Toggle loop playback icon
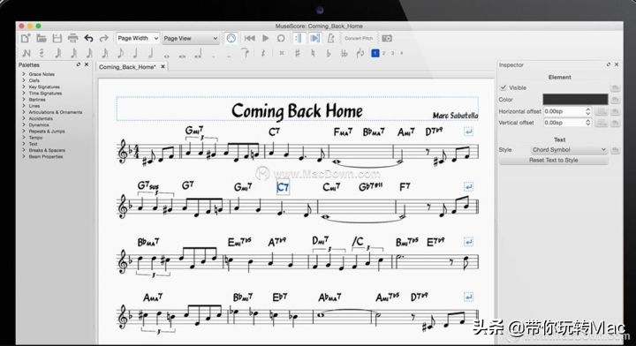636x346 pixels. tap(281, 38)
